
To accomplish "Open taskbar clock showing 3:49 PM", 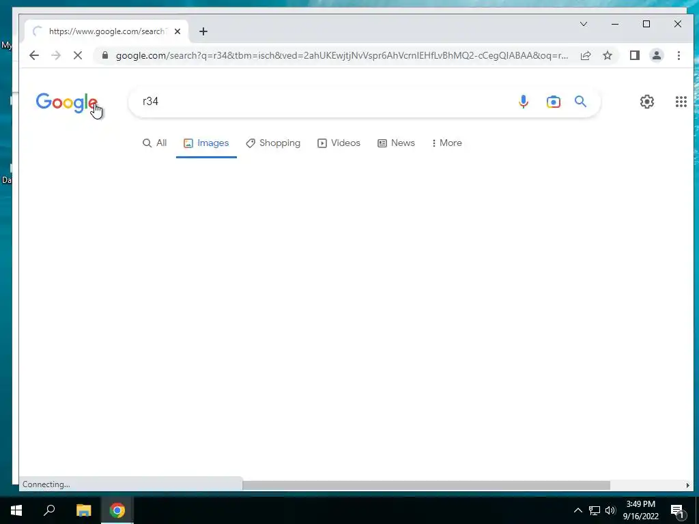I will 640,510.
